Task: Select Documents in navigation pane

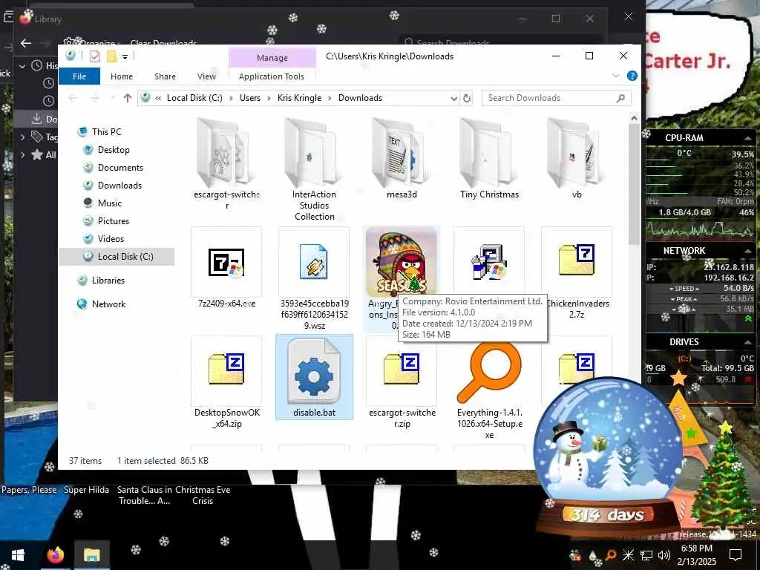Action: pyautogui.click(x=113, y=168)
